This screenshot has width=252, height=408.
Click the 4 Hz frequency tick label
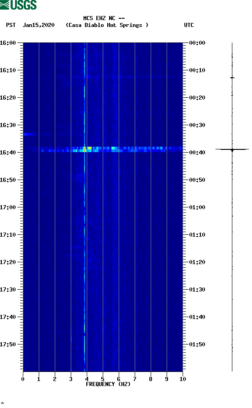click(87, 379)
